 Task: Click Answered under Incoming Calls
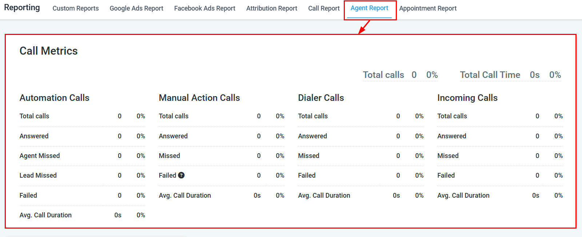(x=451, y=136)
